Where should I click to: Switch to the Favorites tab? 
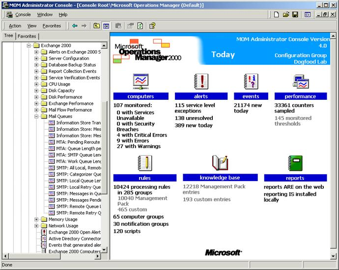coord(27,36)
